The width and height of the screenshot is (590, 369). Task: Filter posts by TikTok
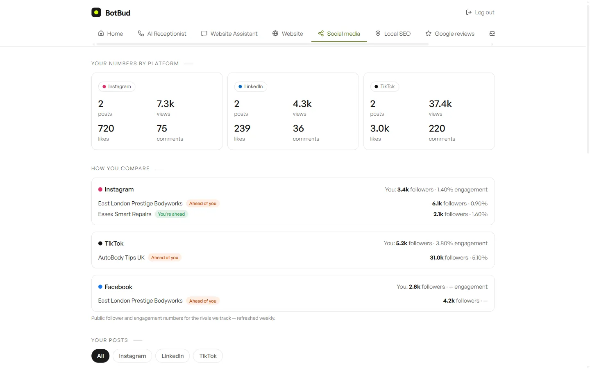click(208, 356)
